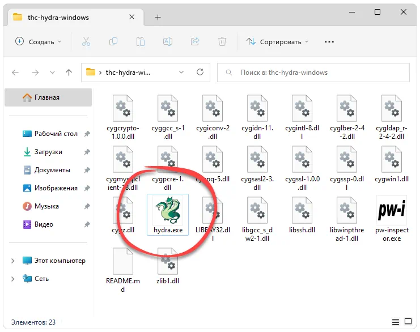
Task: Switch to large icons view
Action: point(408,322)
